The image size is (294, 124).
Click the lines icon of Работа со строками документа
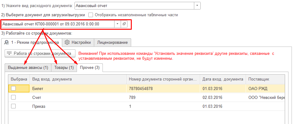coord(9,53)
